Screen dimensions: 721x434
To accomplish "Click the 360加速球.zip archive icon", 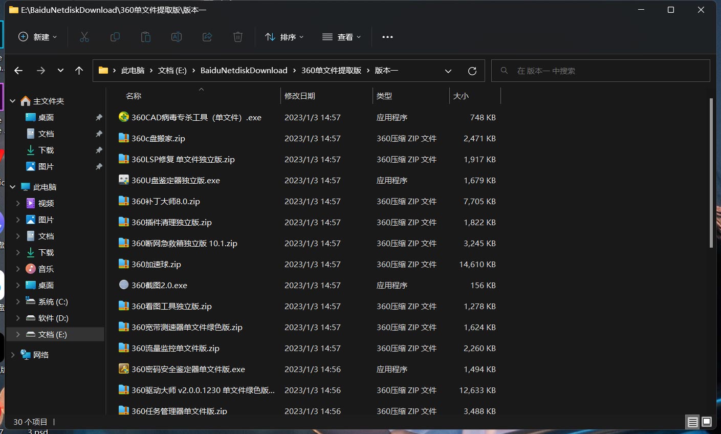I will pyautogui.click(x=124, y=264).
